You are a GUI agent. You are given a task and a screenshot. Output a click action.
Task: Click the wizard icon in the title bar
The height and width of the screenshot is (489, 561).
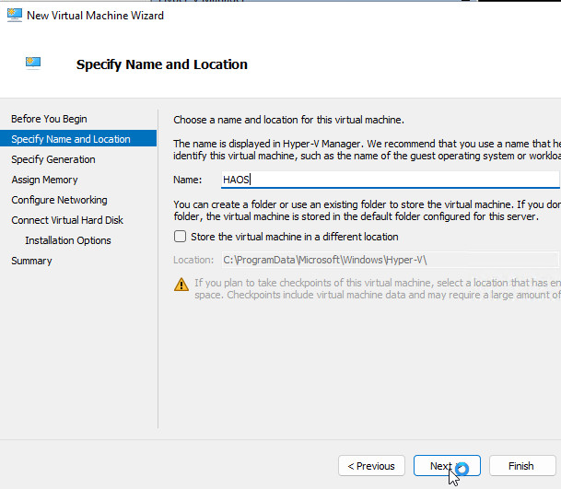pyautogui.click(x=14, y=16)
